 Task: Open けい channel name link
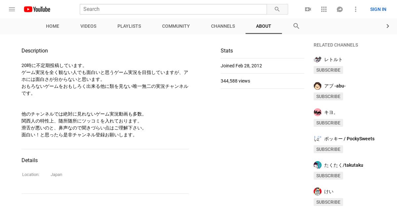tap(329, 191)
